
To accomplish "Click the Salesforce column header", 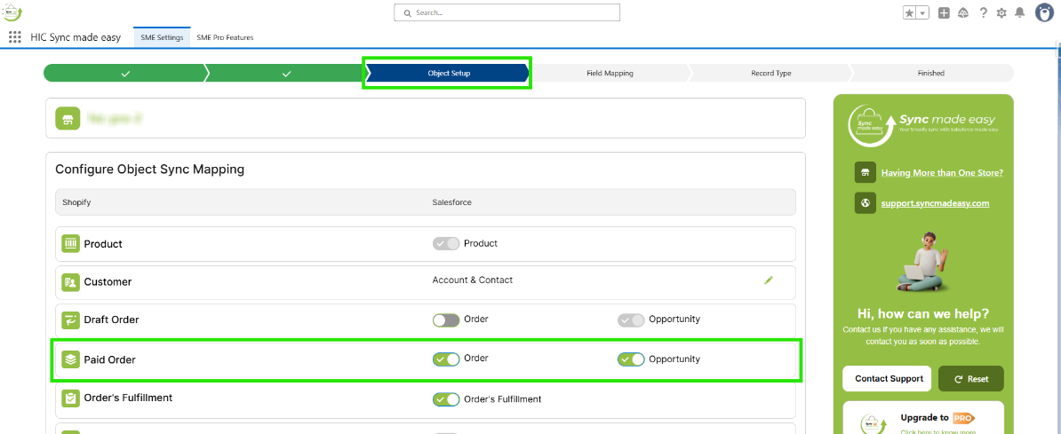I will pyautogui.click(x=452, y=202).
